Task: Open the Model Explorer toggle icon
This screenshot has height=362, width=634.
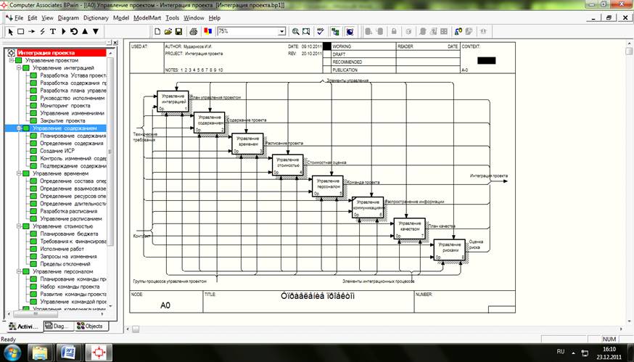Action: pyautogui.click(x=335, y=32)
